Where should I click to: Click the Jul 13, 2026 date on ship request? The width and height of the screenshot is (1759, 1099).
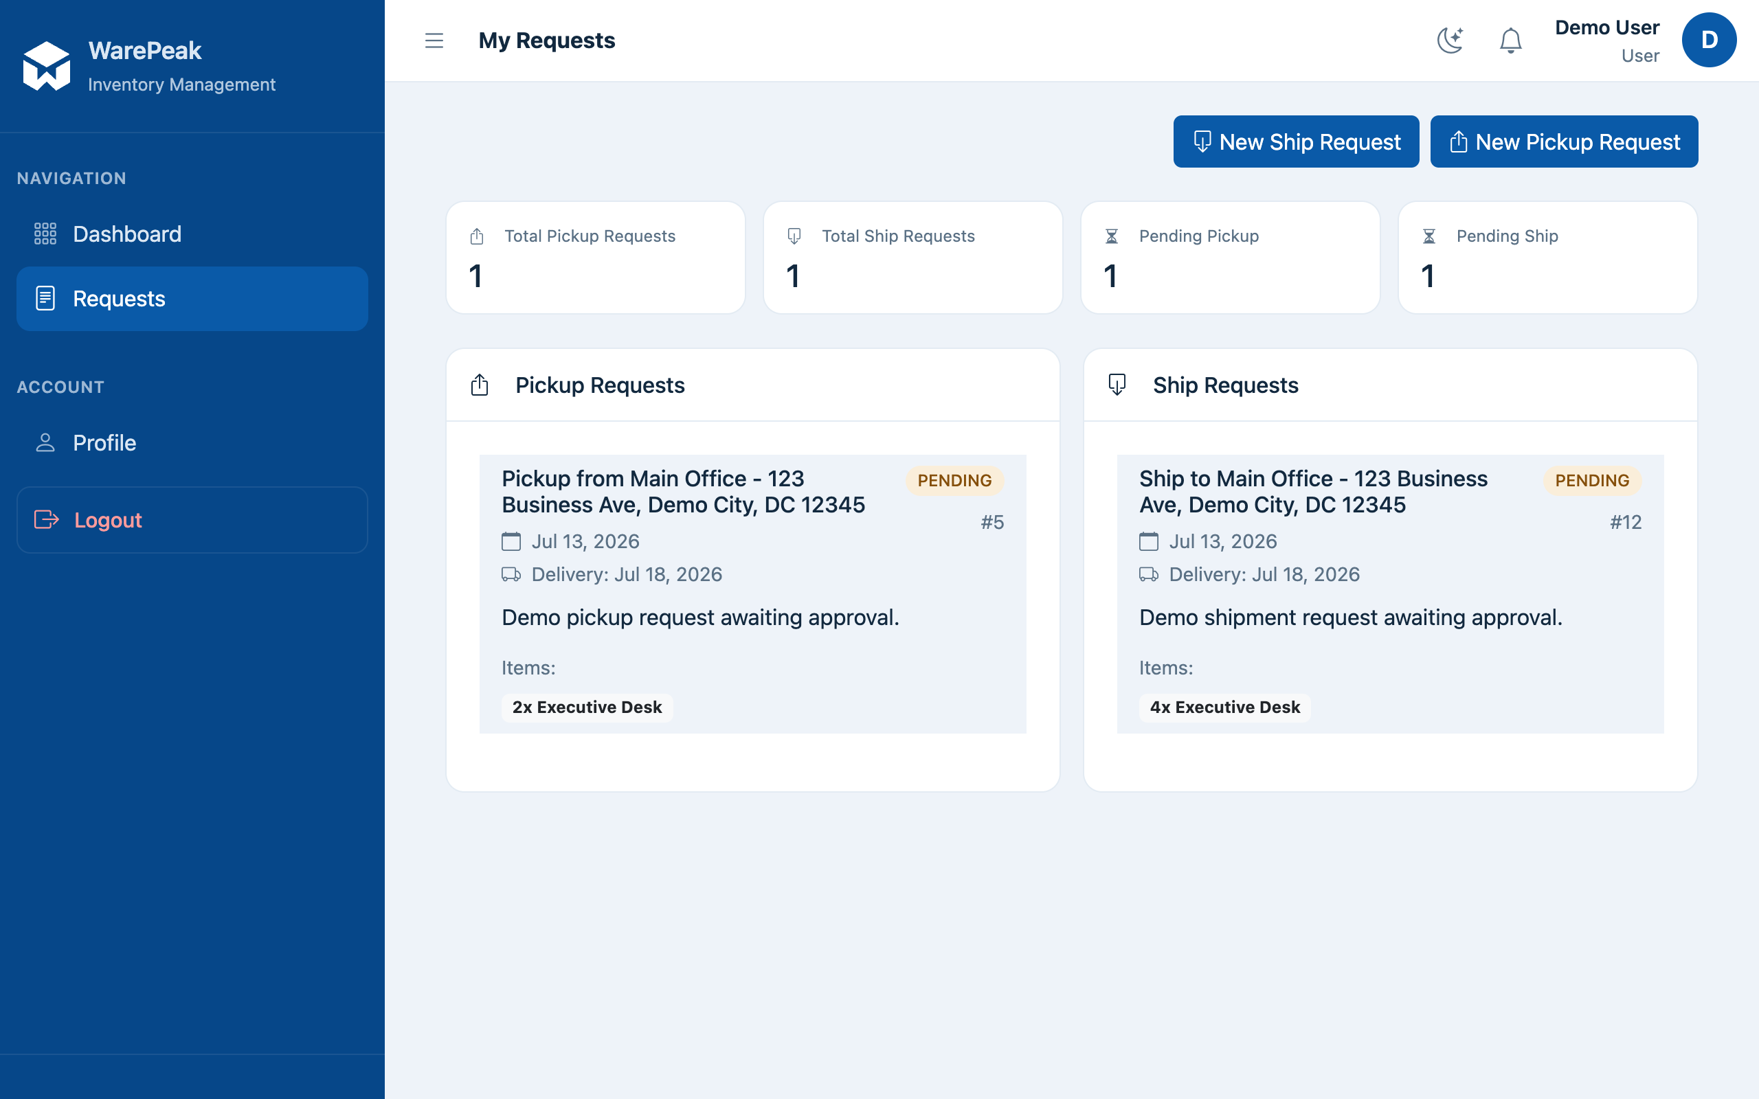point(1222,541)
